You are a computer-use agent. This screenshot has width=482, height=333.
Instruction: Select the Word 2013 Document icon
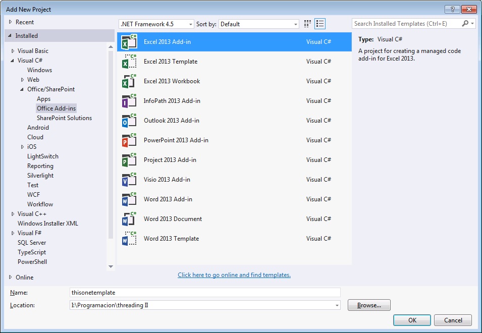(x=129, y=219)
